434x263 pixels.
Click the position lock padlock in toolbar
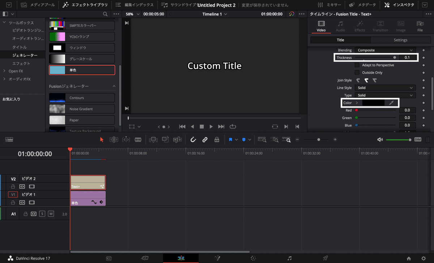click(x=217, y=139)
